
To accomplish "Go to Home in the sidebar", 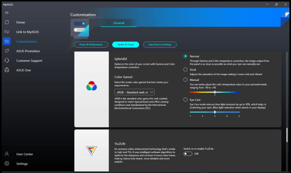I will tap(21, 22).
